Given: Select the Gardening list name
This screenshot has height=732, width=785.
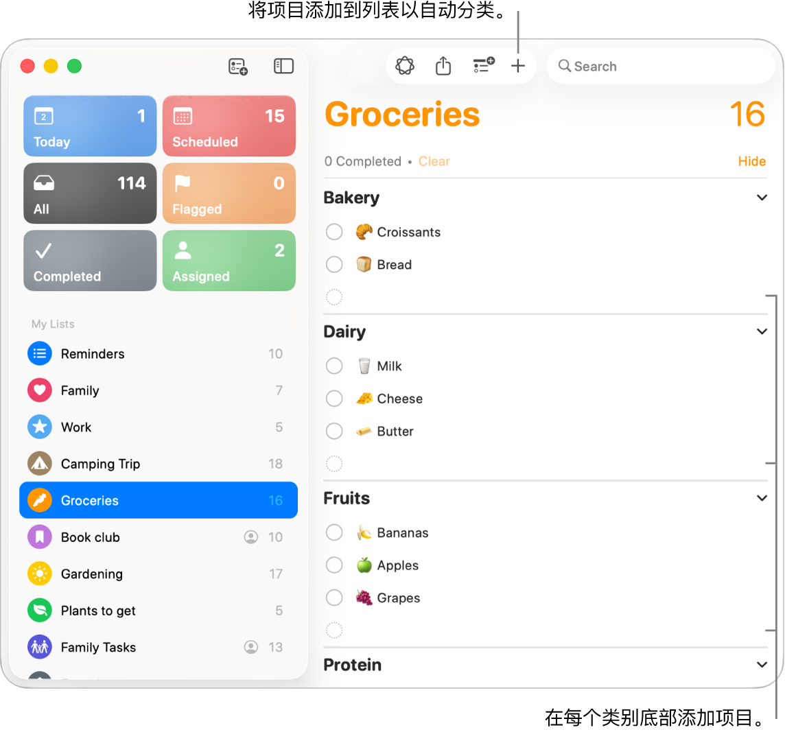Looking at the screenshot, I should [92, 574].
